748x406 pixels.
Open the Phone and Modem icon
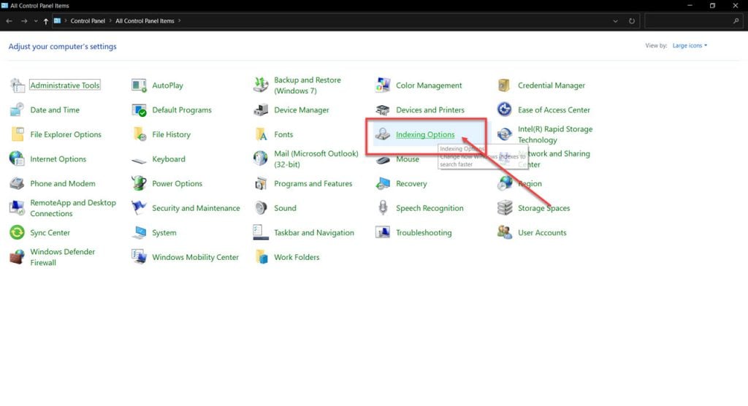pyautogui.click(x=18, y=184)
